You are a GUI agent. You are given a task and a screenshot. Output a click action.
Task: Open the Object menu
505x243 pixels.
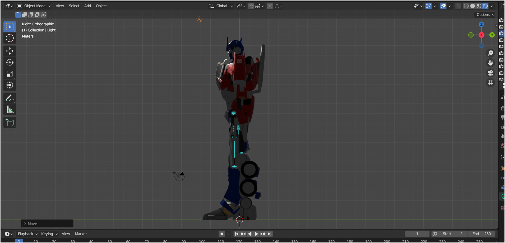101,6
